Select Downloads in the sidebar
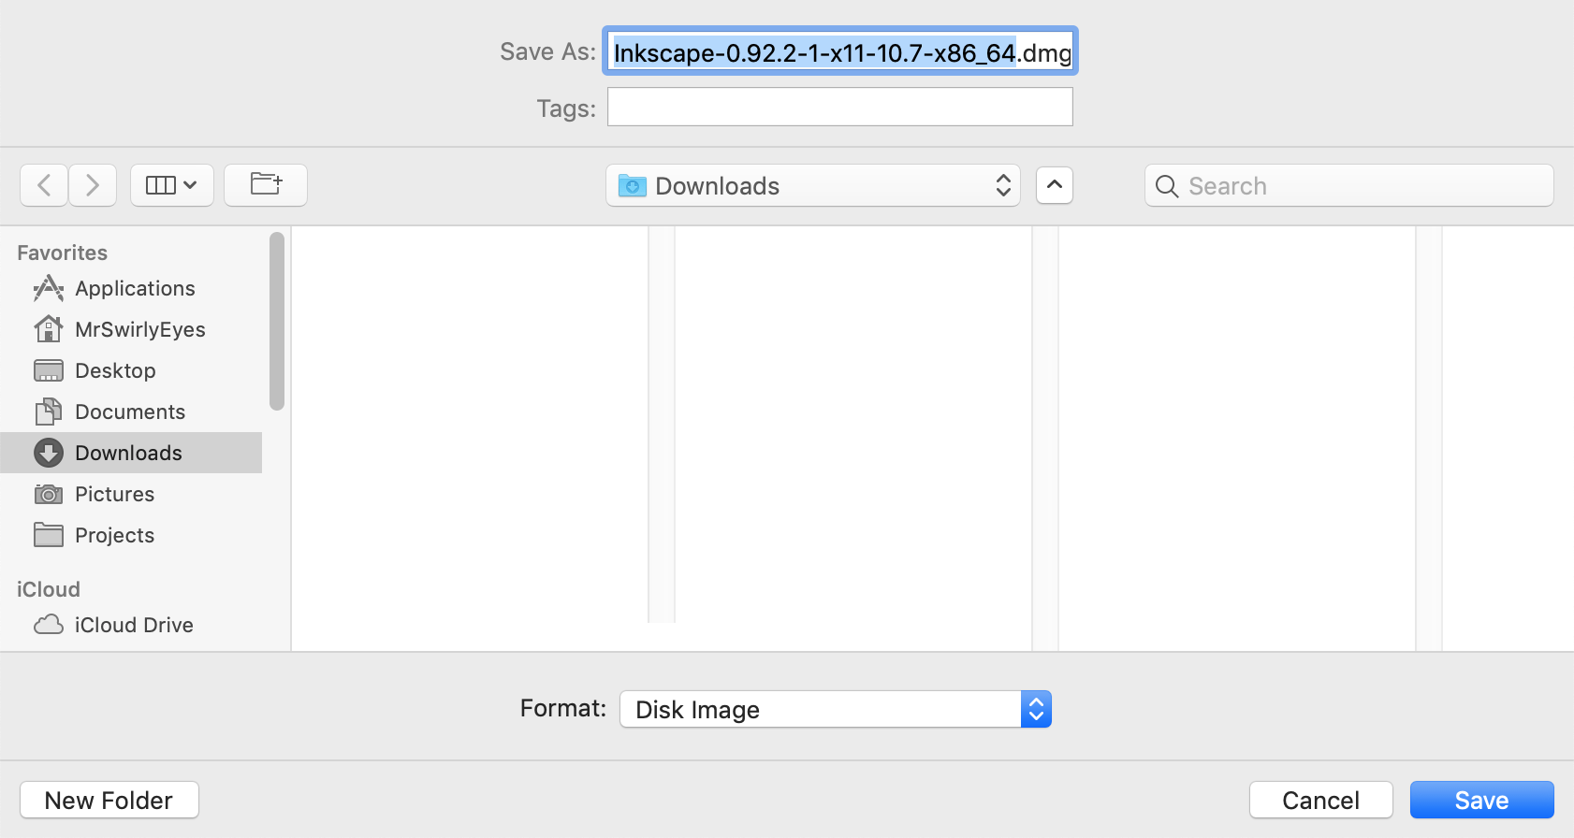The height and width of the screenshot is (838, 1574). click(x=128, y=453)
